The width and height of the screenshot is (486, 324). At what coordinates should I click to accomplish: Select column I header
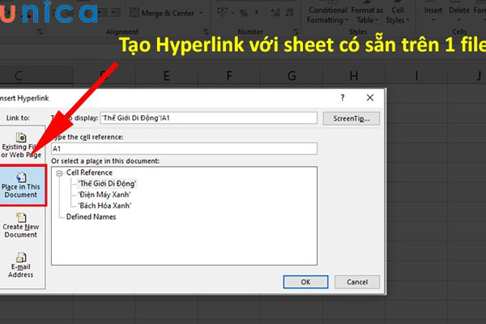pos(416,75)
